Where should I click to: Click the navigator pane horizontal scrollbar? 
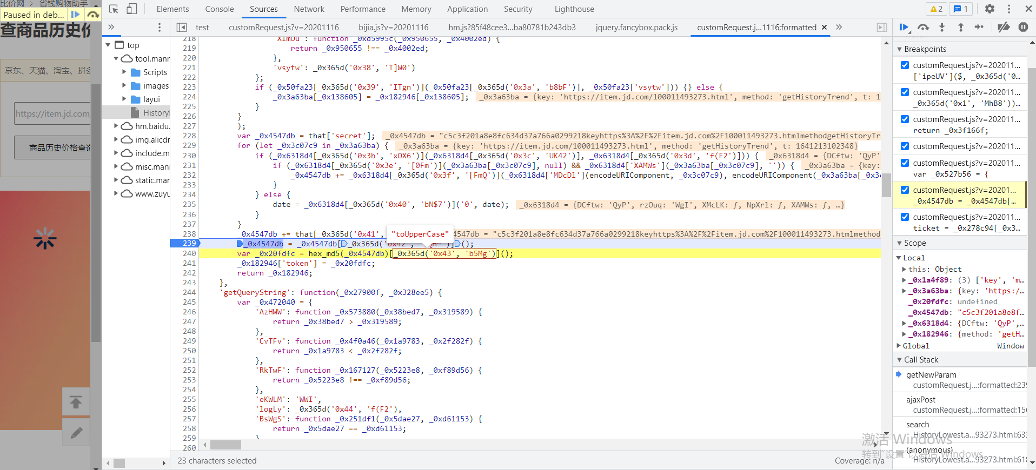119,463
